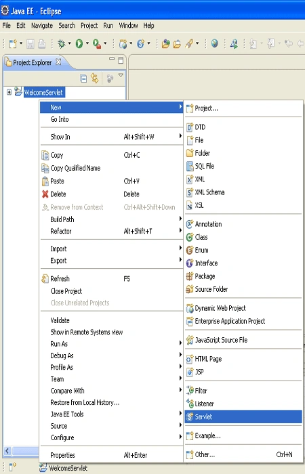Select Enterprise Application Project entry
Viewport: 305px width, 474px height.
point(243,322)
